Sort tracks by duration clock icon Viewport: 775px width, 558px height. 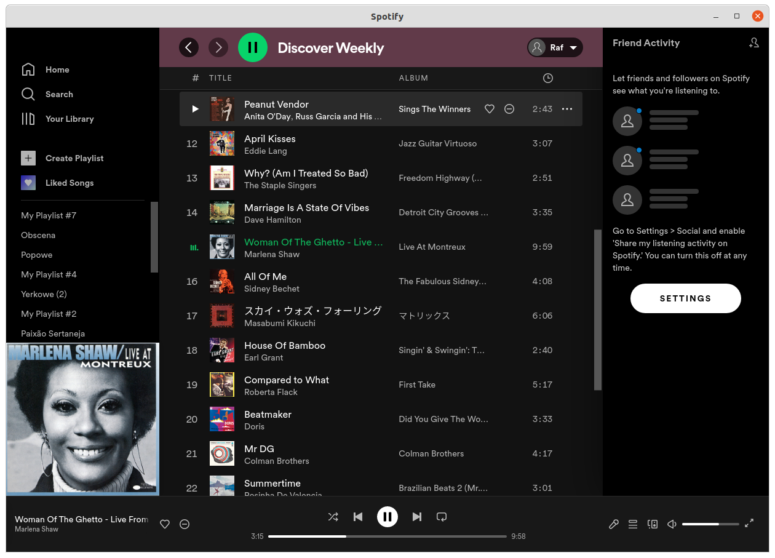[x=547, y=78]
